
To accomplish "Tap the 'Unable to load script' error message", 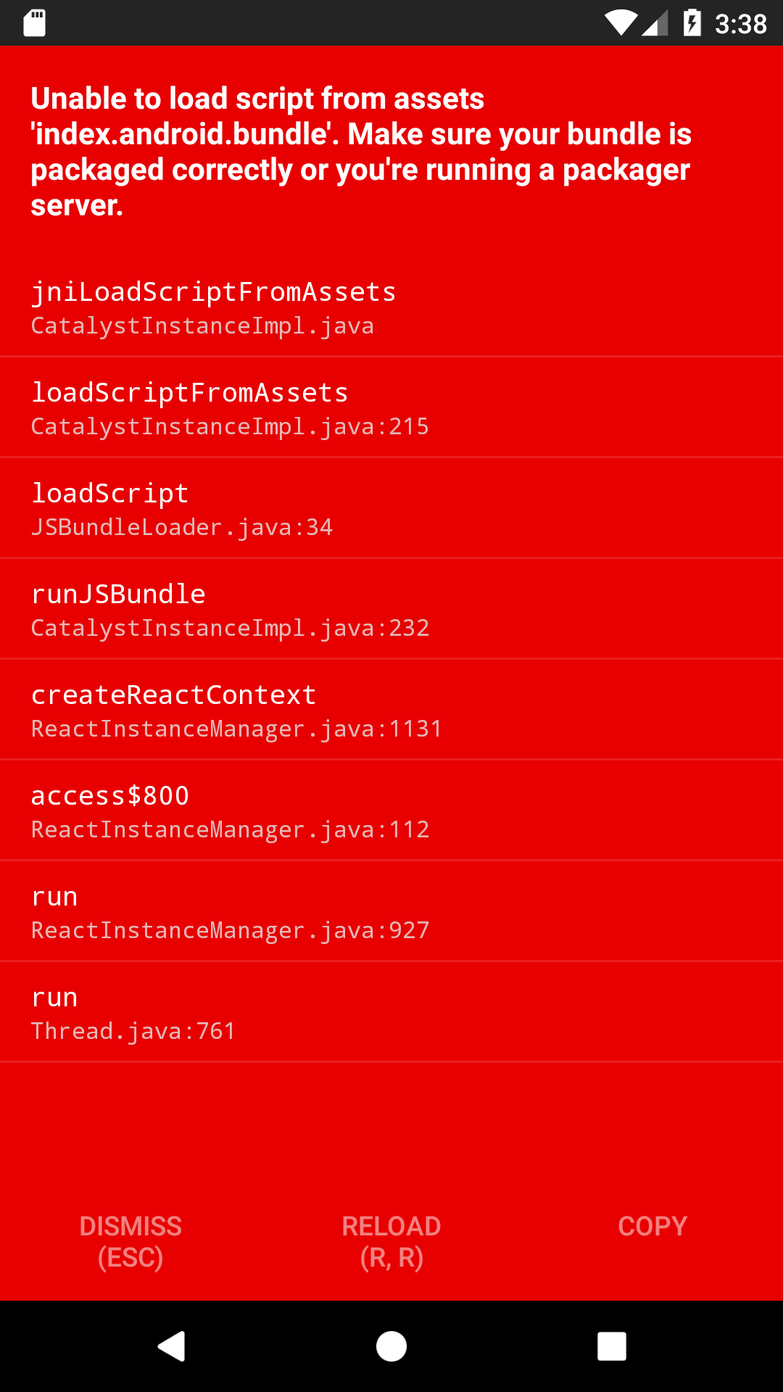I will click(x=361, y=152).
